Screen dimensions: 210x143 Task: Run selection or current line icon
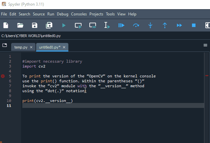(x=107, y=25)
